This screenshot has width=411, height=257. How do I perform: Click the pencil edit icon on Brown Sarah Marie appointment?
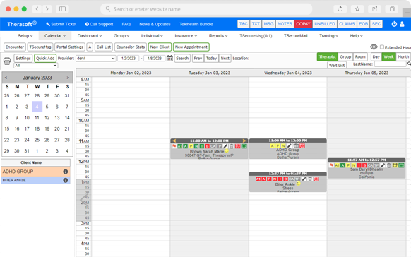coord(225,146)
